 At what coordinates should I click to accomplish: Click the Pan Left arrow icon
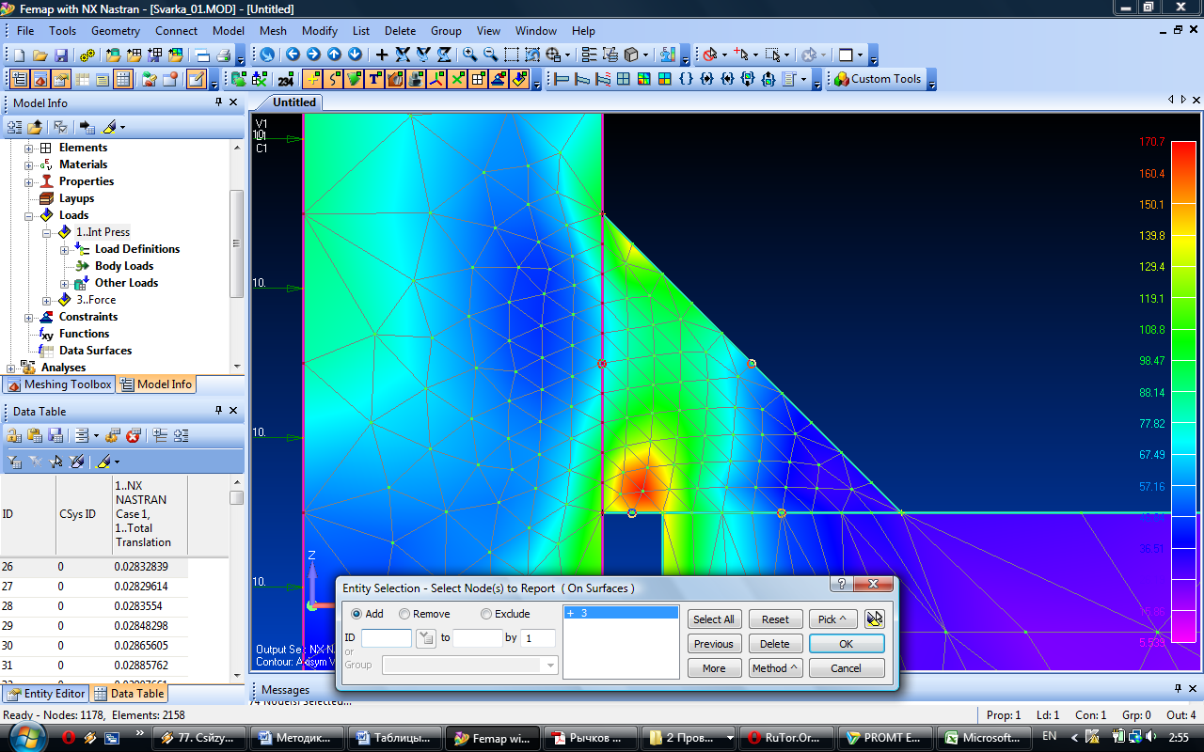tap(293, 55)
